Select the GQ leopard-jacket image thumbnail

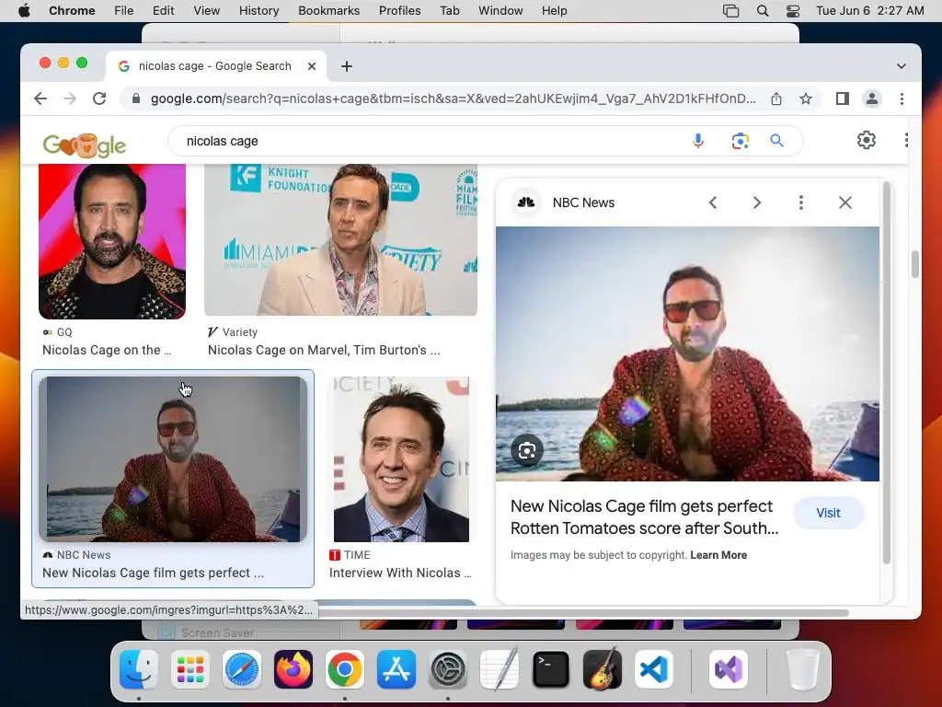tap(112, 241)
